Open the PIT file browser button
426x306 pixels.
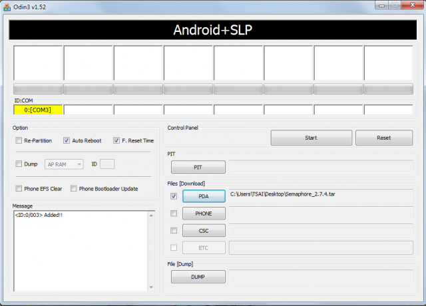pyautogui.click(x=198, y=167)
